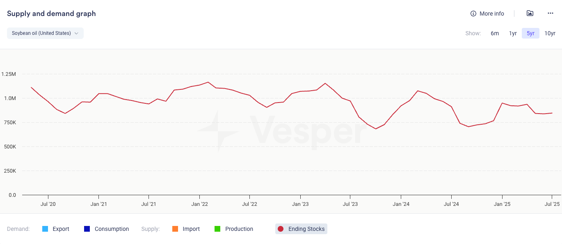Viewport: 562px width, 244px height.
Task: Expand the product selector chevron arrow
Action: pyautogui.click(x=76, y=33)
